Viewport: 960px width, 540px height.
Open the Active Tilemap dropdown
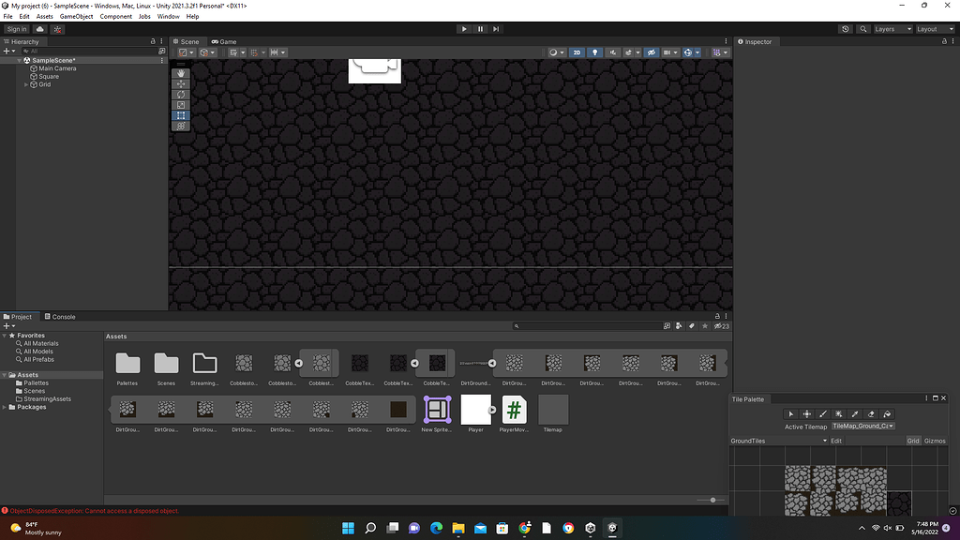pos(862,425)
